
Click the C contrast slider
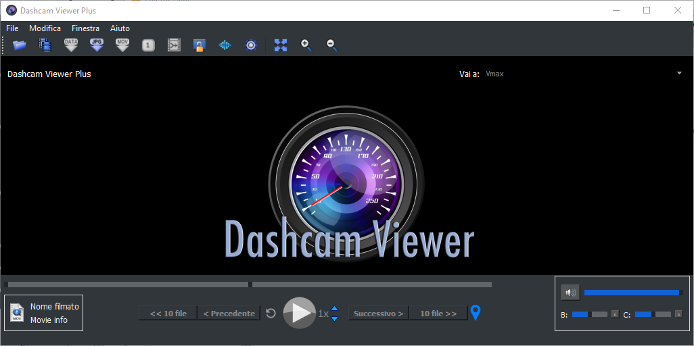tap(653, 314)
